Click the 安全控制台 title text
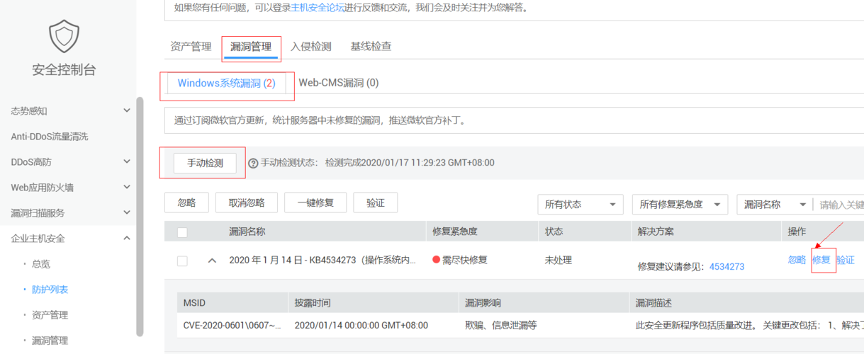 coord(64,70)
